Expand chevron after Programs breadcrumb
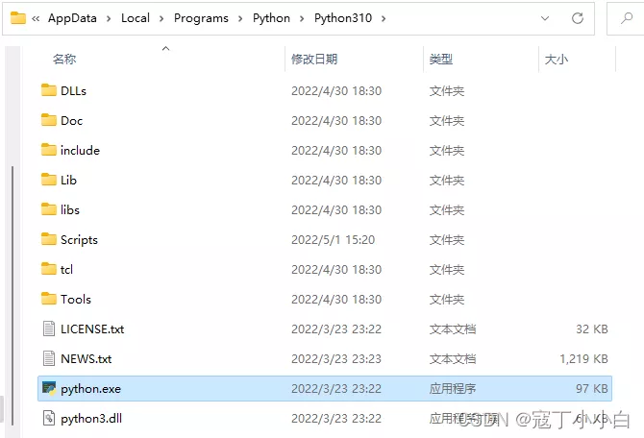This screenshot has height=438, width=644. 240,18
